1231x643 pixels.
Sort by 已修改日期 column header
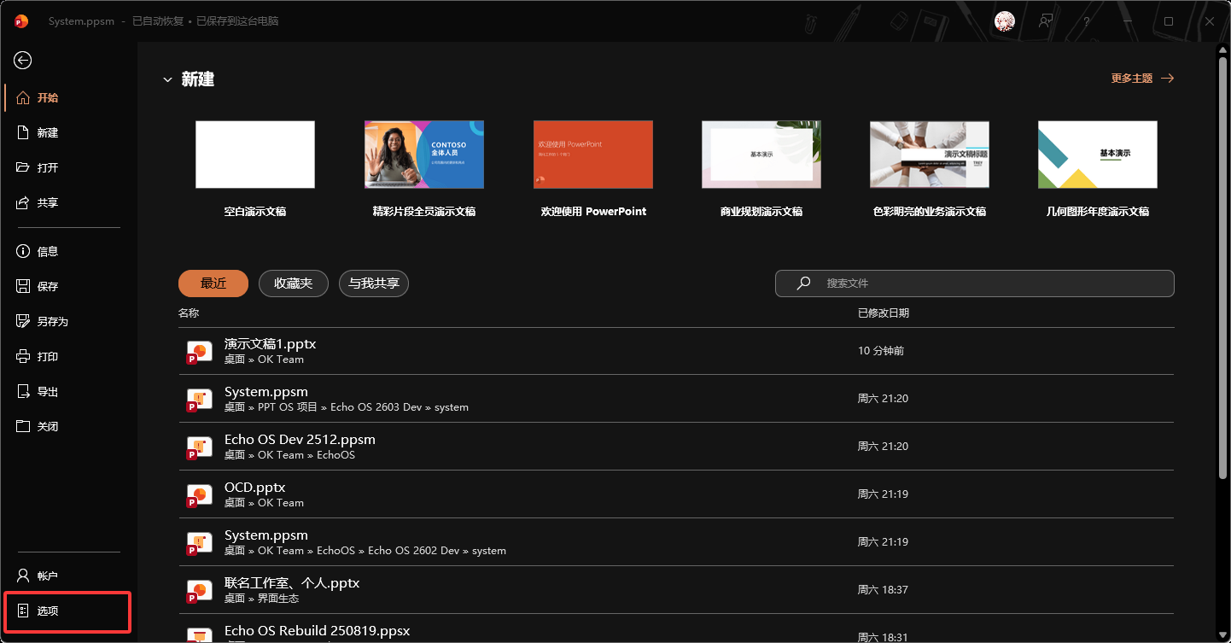[884, 313]
